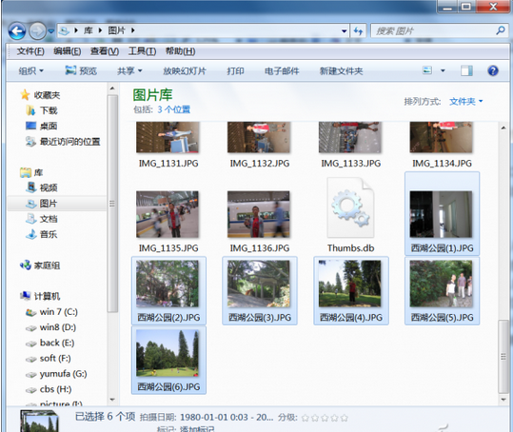The height and width of the screenshot is (432, 513).
Task: Expand the 组织 organize dropdown
Action: [31, 71]
